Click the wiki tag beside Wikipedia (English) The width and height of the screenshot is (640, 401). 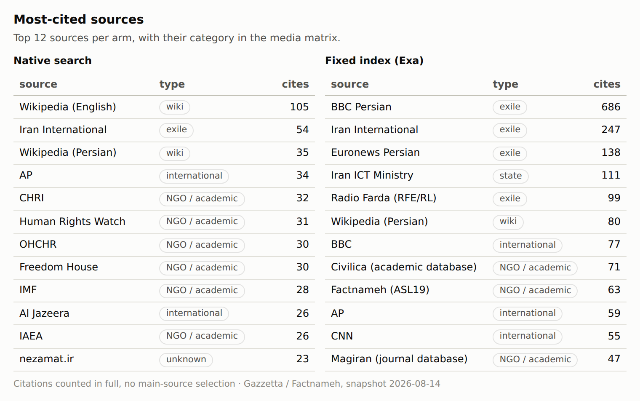click(175, 107)
